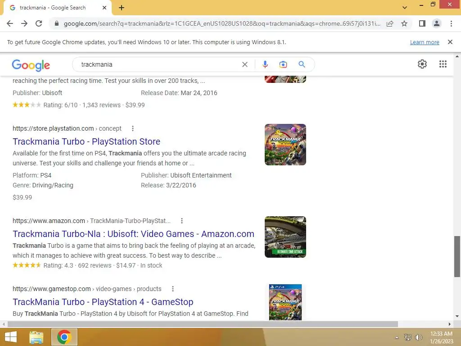Screen dimensions: 461x346
Task: Open Google quick settings gear
Action: click(422, 64)
